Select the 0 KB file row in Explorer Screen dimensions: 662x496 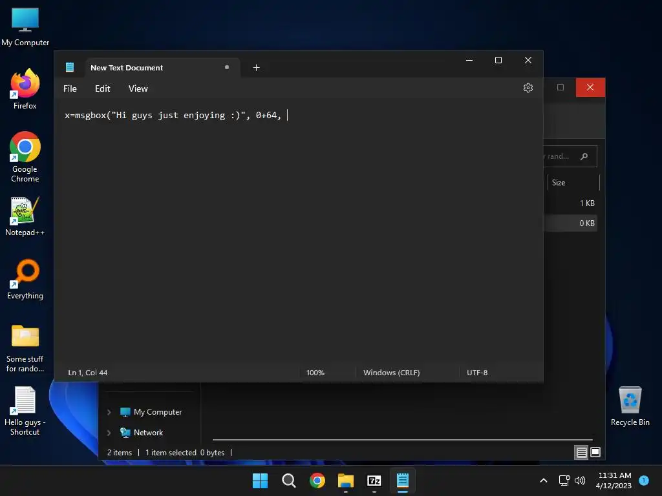[570, 223]
